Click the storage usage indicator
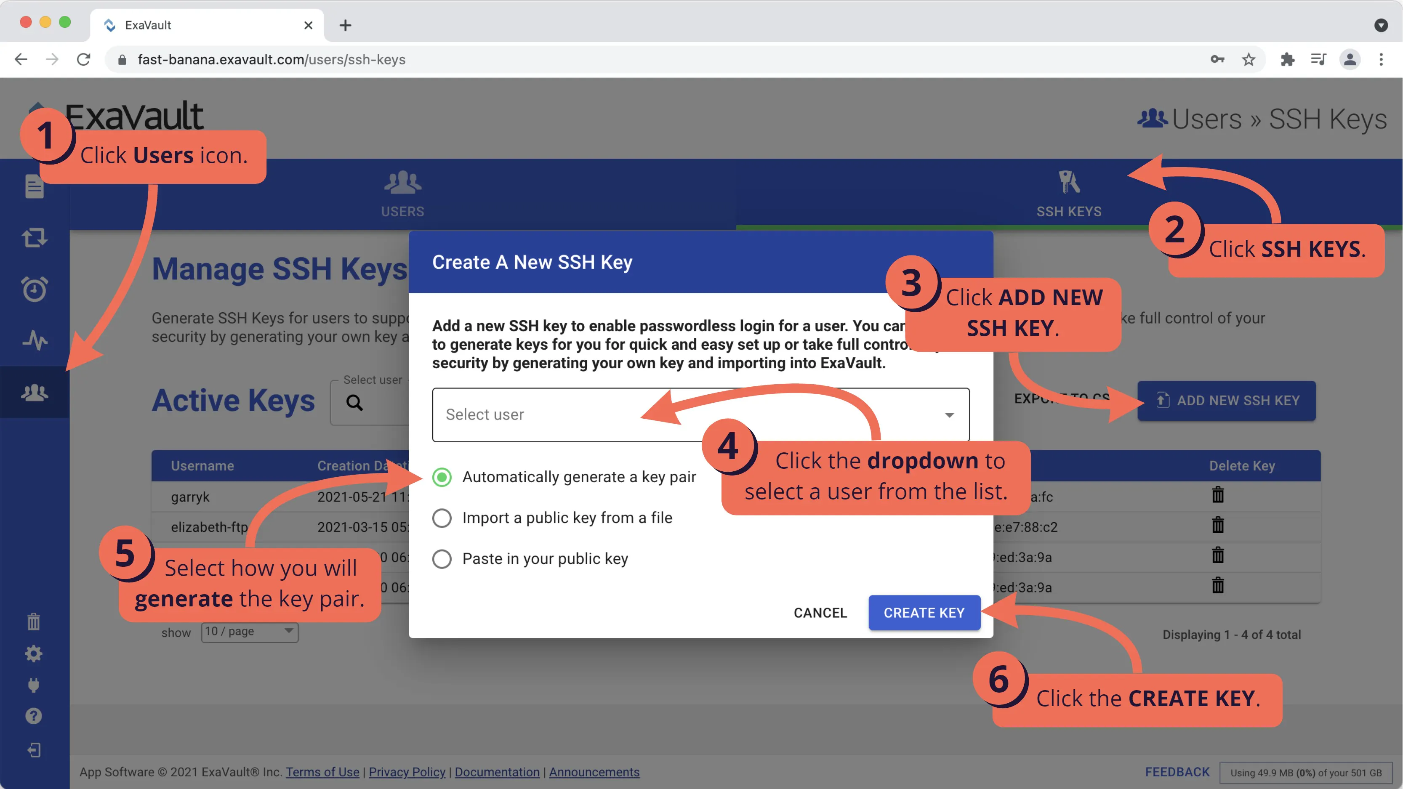 [1306, 773]
